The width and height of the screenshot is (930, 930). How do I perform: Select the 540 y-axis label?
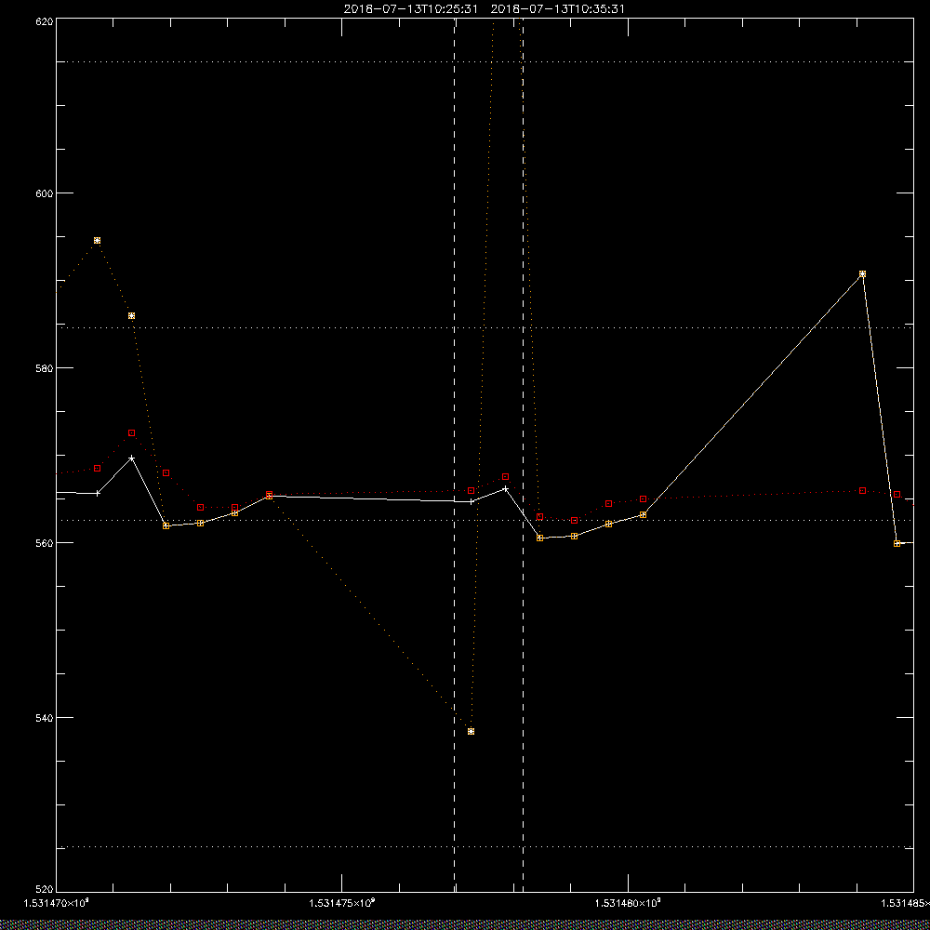click(x=45, y=718)
